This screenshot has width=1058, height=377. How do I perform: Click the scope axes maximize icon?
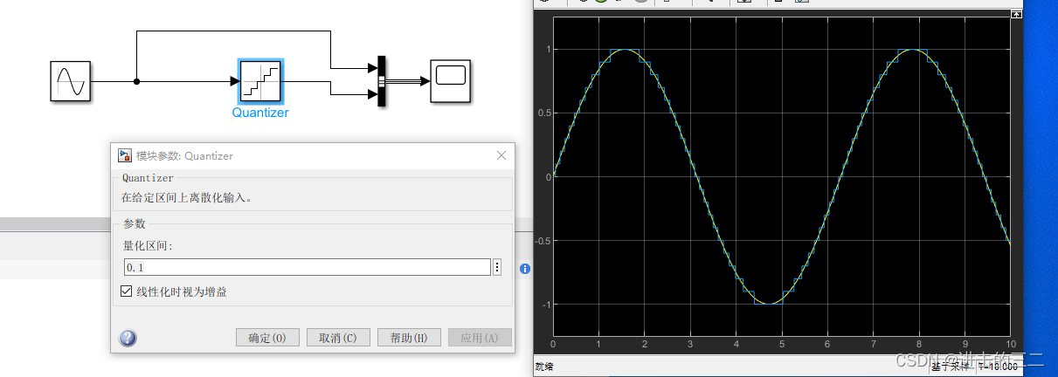[1016, 14]
